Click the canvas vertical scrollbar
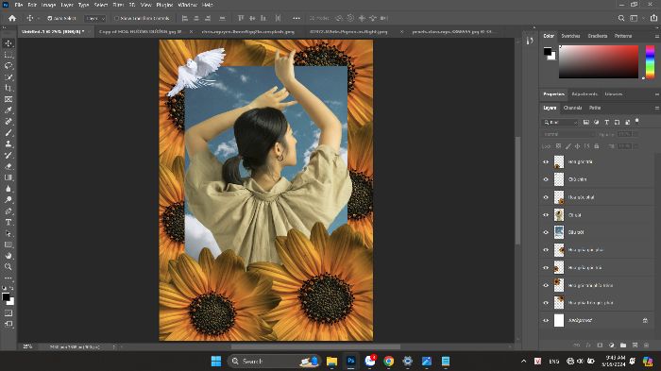 [517, 191]
